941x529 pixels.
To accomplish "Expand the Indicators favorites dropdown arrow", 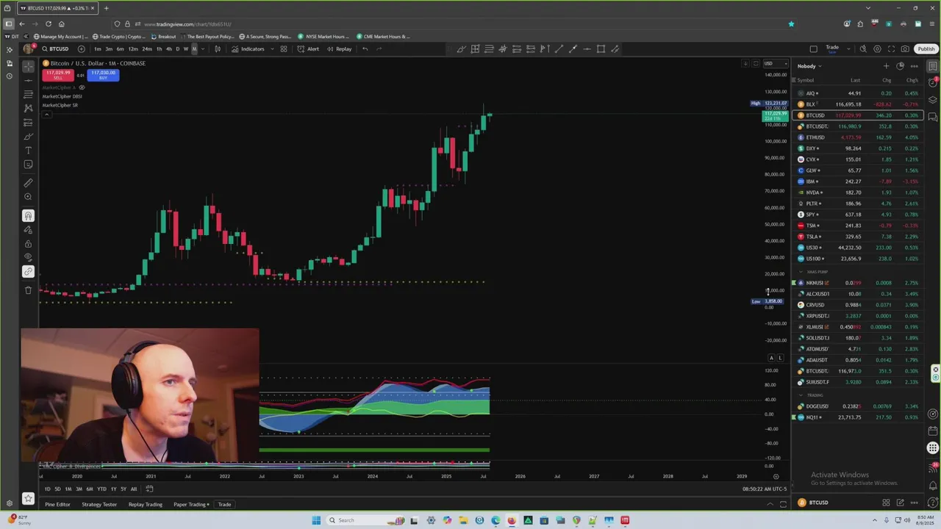I will (272, 49).
